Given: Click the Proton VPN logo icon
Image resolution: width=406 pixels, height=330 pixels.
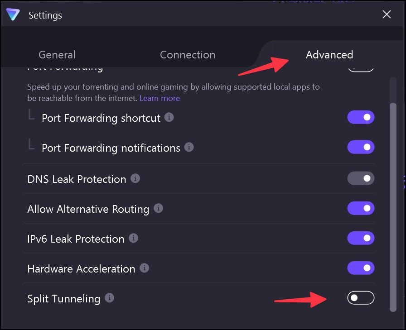Looking at the screenshot, I should tap(14, 14).
